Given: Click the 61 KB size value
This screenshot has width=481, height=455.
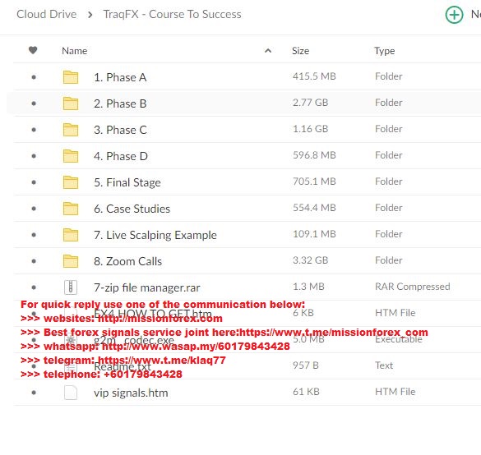Looking at the screenshot, I should [306, 392].
